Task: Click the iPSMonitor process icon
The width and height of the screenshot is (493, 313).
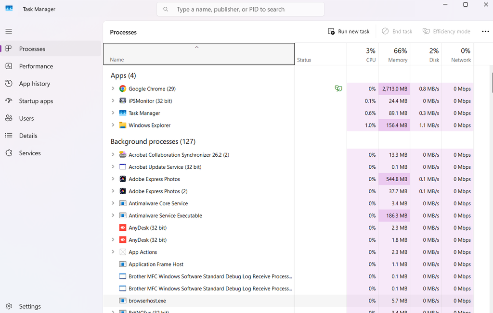Action: click(x=123, y=101)
